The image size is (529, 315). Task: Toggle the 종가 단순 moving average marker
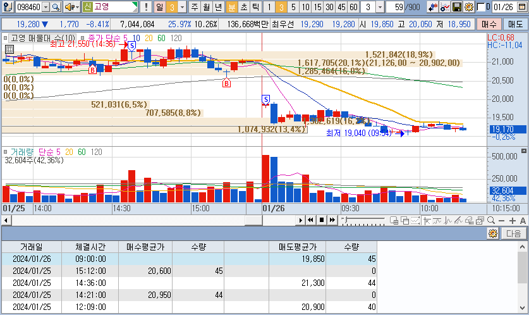[x=83, y=38]
